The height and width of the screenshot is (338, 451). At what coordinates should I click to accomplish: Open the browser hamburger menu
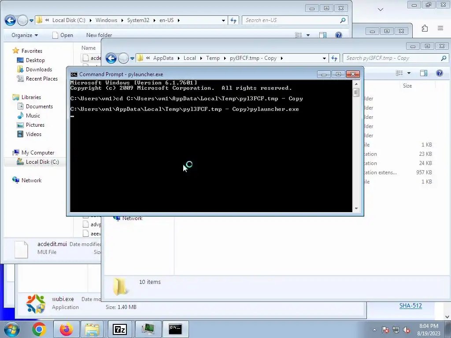pyautogui.click(x=440, y=28)
